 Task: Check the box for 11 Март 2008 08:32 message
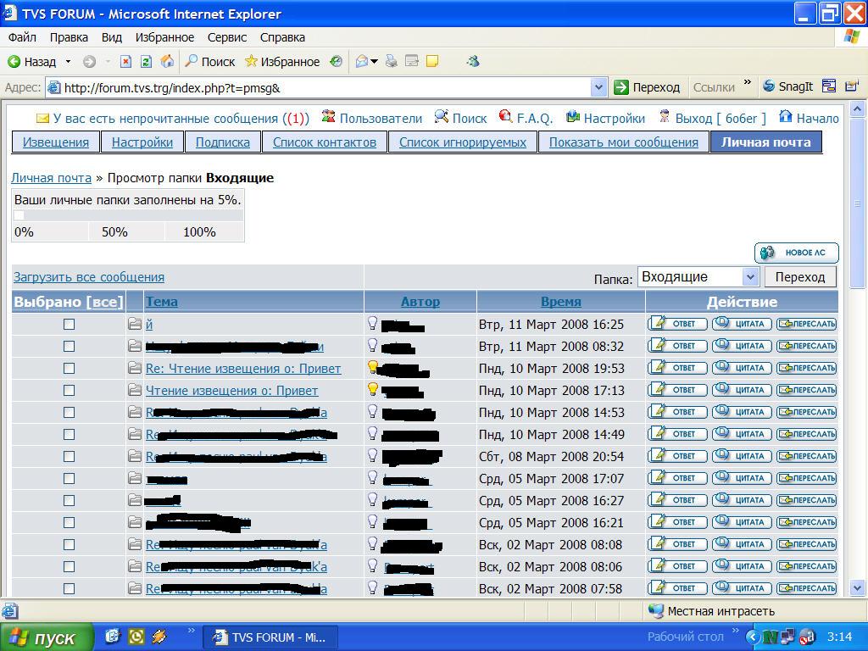(x=69, y=346)
